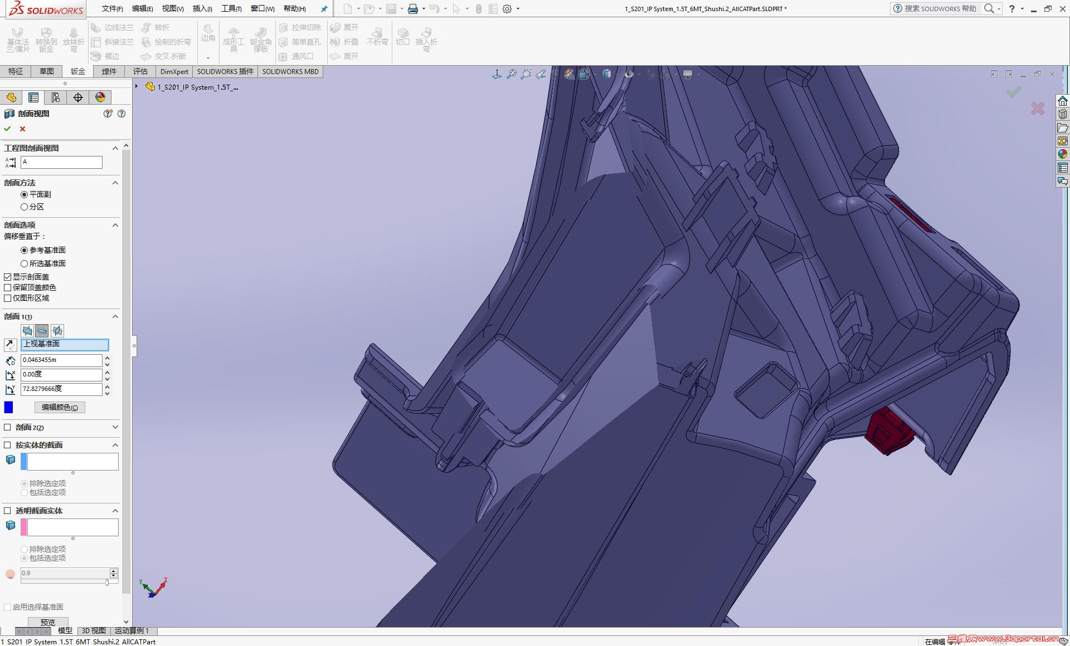The width and height of the screenshot is (1070, 646).
Task: Click the green checkmark to accept section view
Action: click(x=7, y=129)
